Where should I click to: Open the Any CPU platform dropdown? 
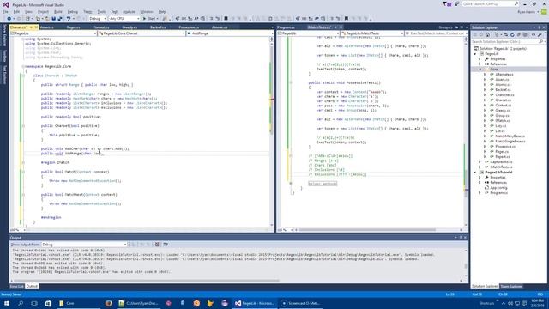124,19
